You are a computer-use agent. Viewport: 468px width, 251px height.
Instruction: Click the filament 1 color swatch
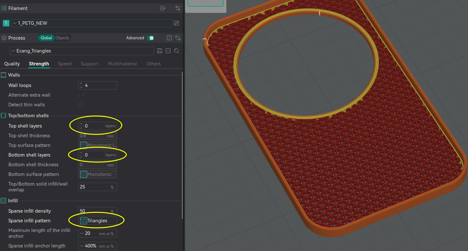coord(6,23)
